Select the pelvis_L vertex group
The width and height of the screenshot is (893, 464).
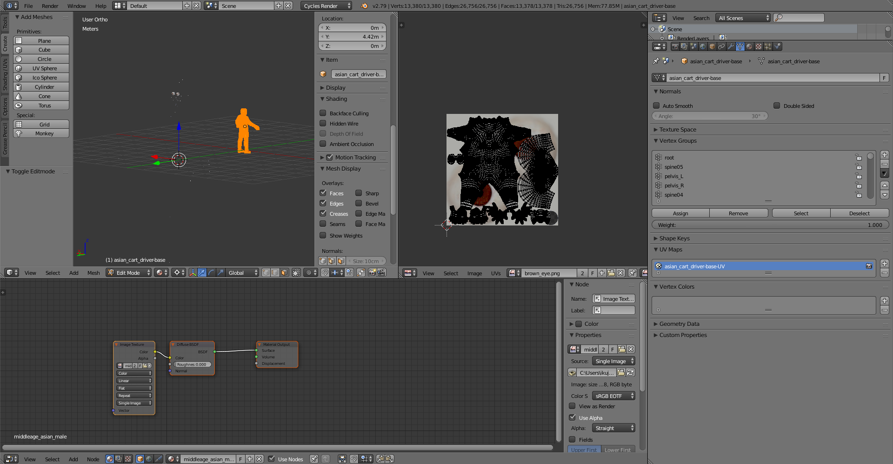pyautogui.click(x=673, y=176)
